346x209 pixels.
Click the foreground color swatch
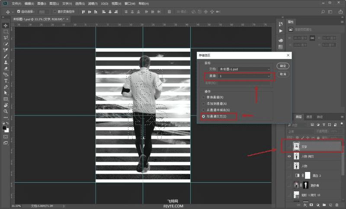[4, 128]
